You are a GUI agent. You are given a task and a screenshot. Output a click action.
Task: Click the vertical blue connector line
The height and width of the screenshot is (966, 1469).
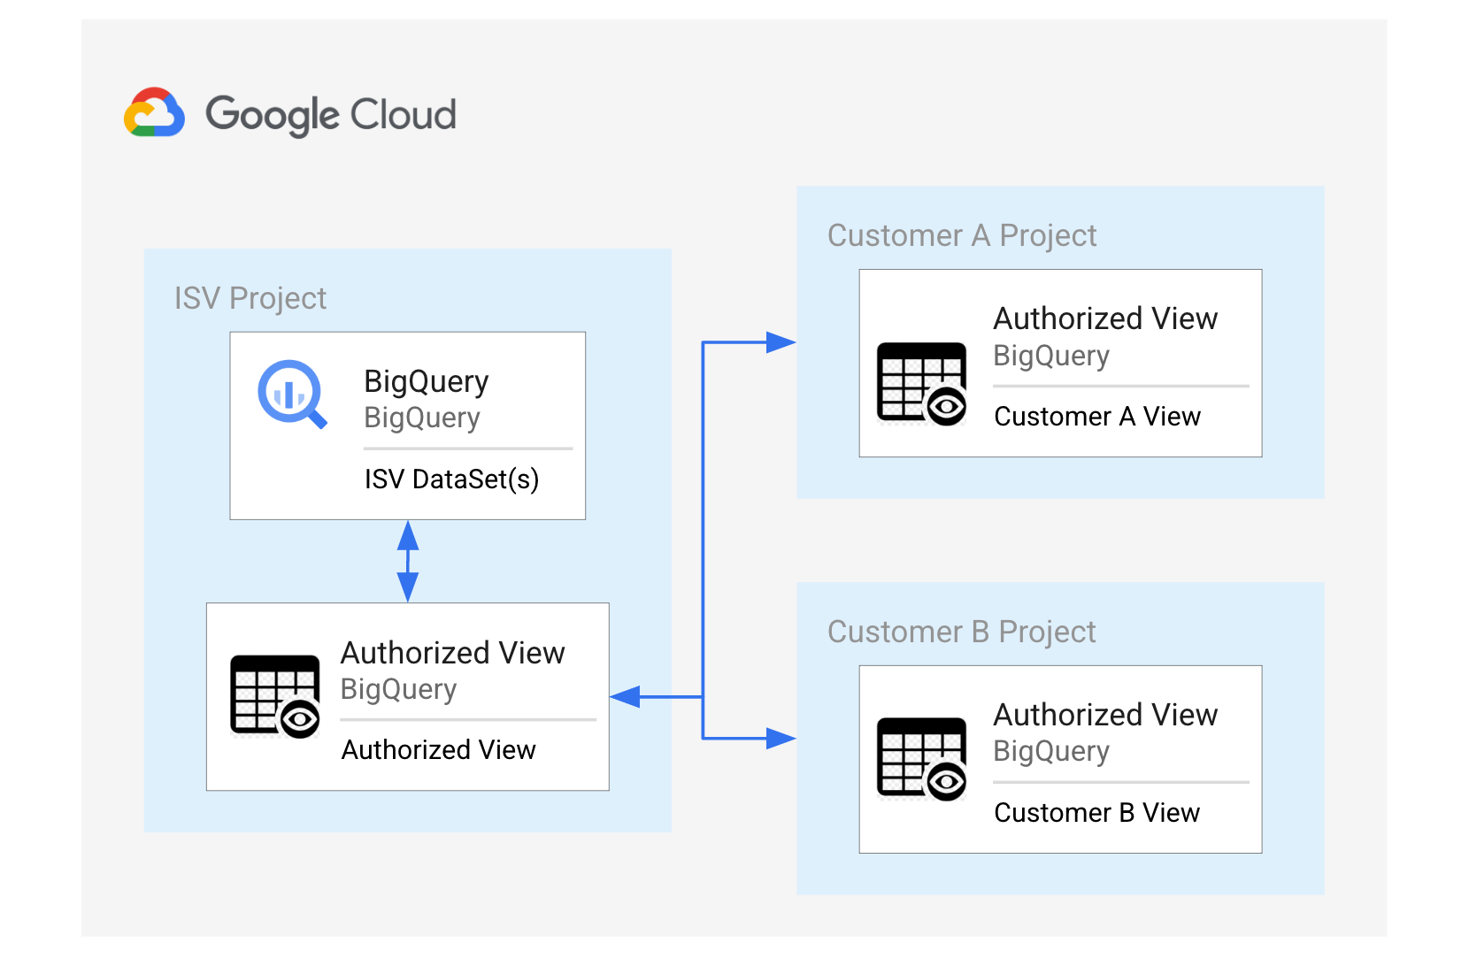pos(703,540)
